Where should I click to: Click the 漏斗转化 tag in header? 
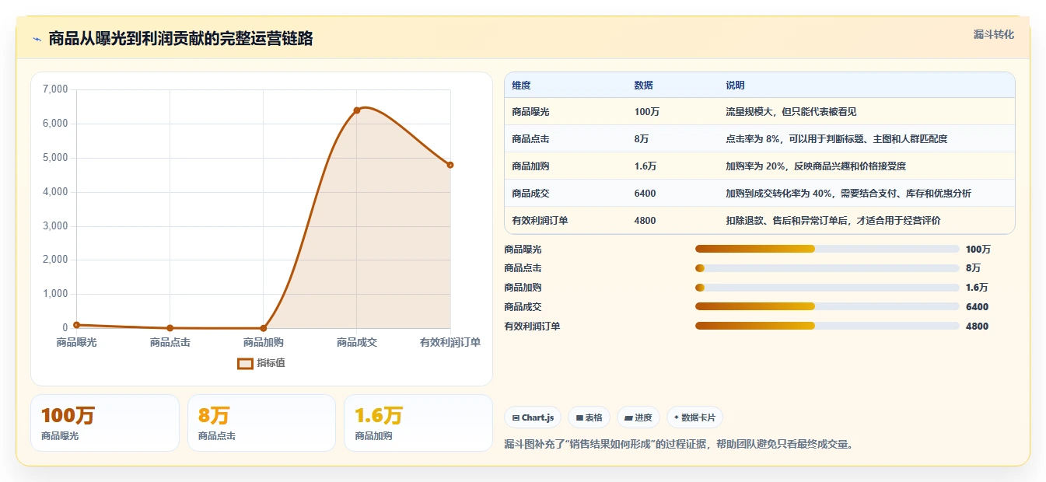[993, 34]
